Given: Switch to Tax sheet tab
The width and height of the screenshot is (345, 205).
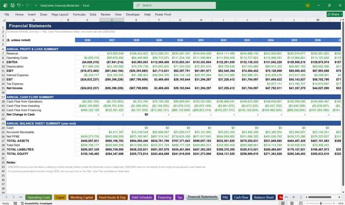Looking at the screenshot, I should point(179,197).
